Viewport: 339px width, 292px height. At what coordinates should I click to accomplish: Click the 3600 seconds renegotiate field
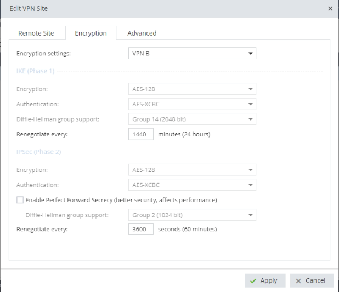(141, 229)
